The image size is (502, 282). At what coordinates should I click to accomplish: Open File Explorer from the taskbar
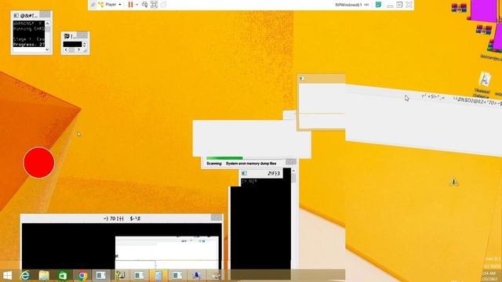(44, 275)
